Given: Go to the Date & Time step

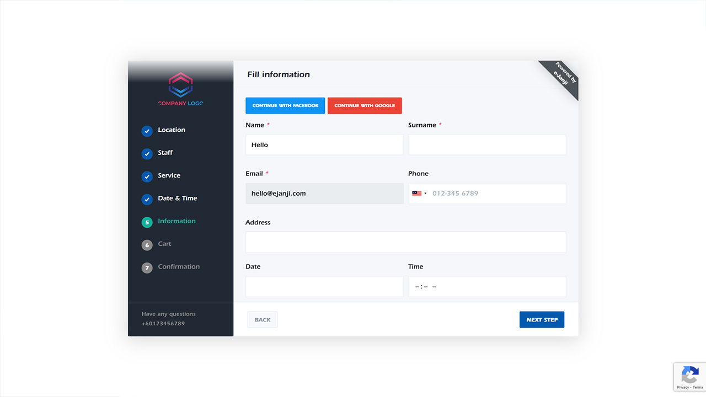Looking at the screenshot, I should pyautogui.click(x=178, y=198).
